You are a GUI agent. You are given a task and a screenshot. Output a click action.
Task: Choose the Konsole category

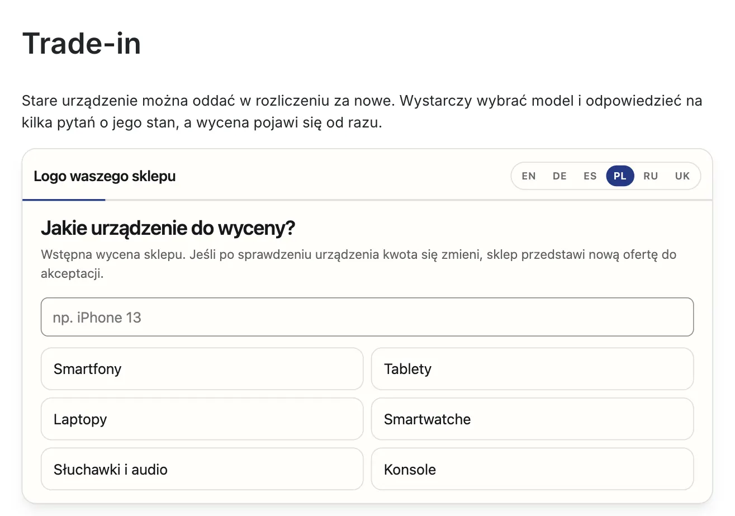pos(532,469)
